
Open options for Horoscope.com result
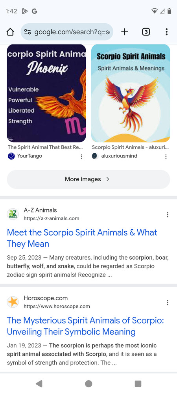(x=168, y=303)
